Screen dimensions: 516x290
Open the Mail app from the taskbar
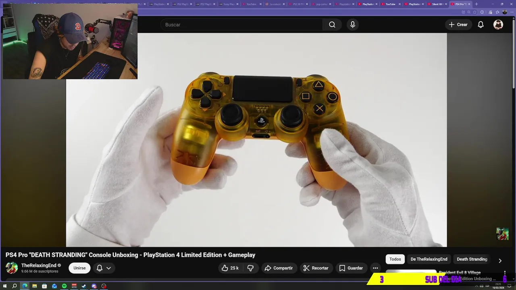[x=54, y=286]
